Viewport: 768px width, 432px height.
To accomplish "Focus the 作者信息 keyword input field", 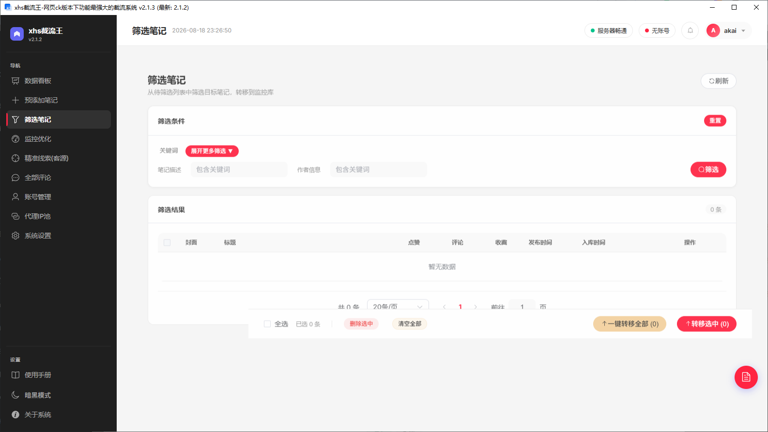I will tap(379, 169).
